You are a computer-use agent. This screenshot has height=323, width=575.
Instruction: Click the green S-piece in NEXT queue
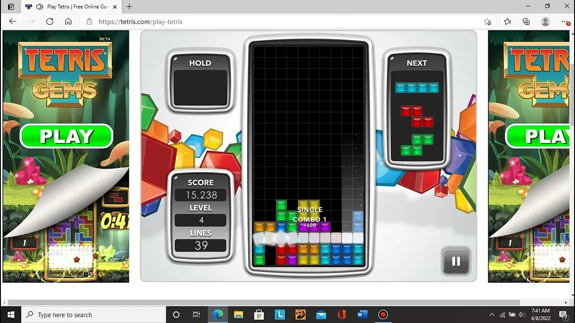417,145
